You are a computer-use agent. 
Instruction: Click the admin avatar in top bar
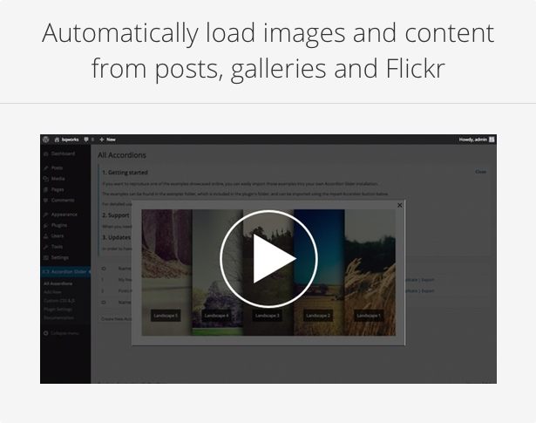click(x=492, y=140)
